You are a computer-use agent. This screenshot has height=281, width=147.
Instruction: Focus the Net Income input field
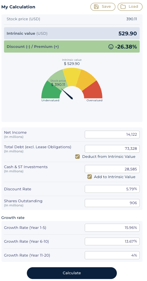coord(112,135)
